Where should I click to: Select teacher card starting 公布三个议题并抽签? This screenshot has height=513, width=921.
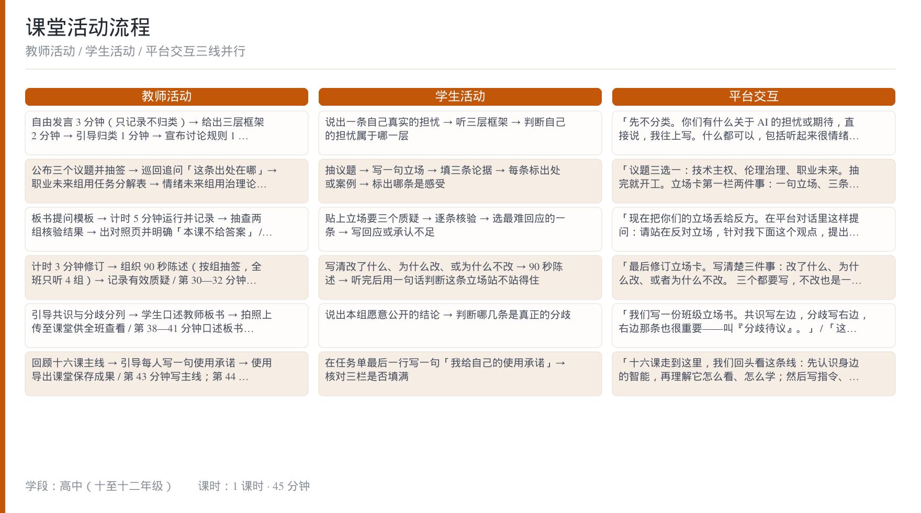[x=166, y=181]
